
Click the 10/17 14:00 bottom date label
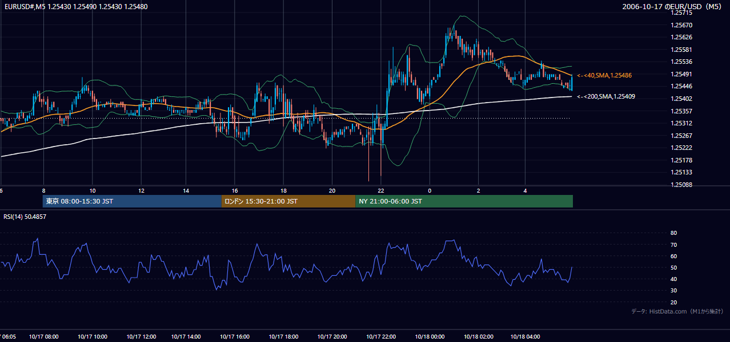tap(187, 337)
